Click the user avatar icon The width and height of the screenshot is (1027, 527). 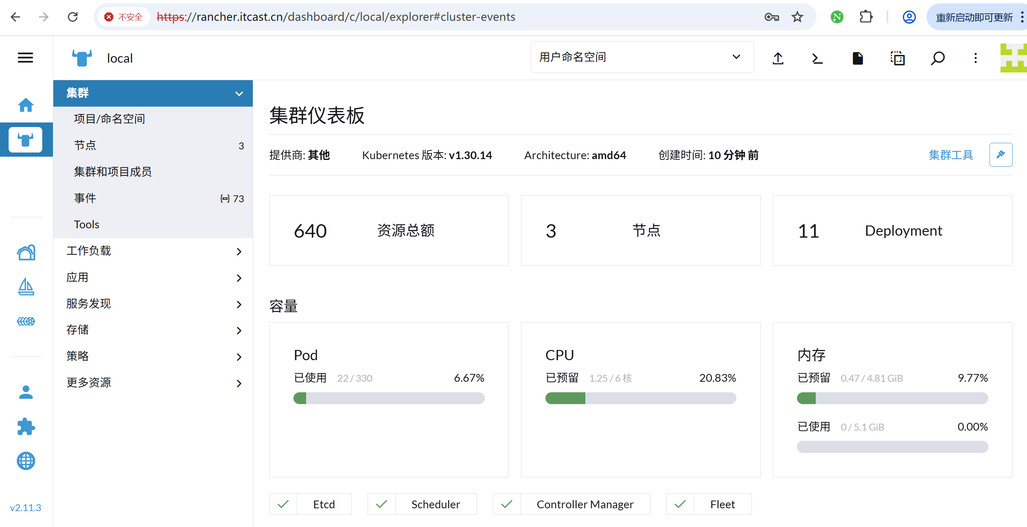[1014, 58]
